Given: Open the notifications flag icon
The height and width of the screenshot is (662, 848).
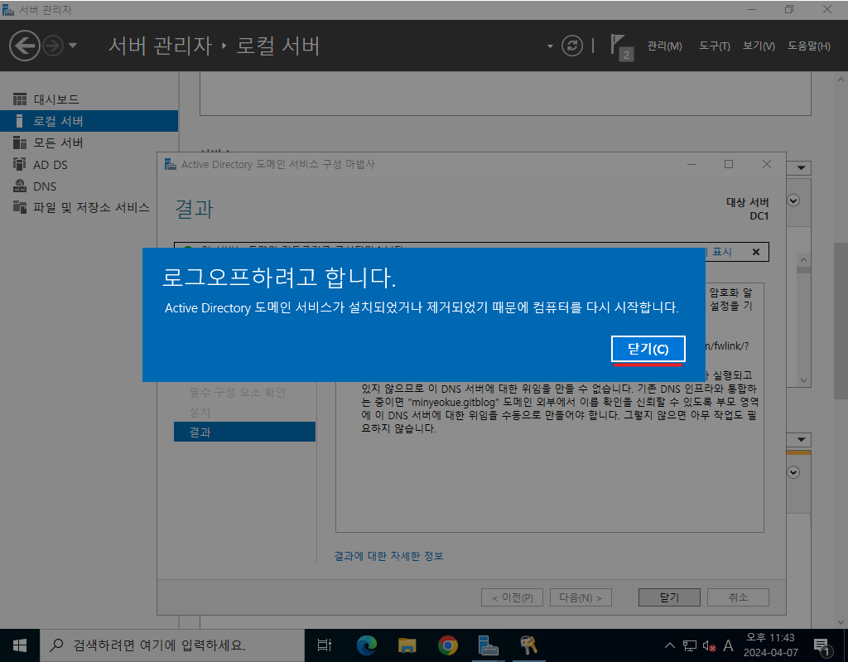Looking at the screenshot, I should point(621,46).
